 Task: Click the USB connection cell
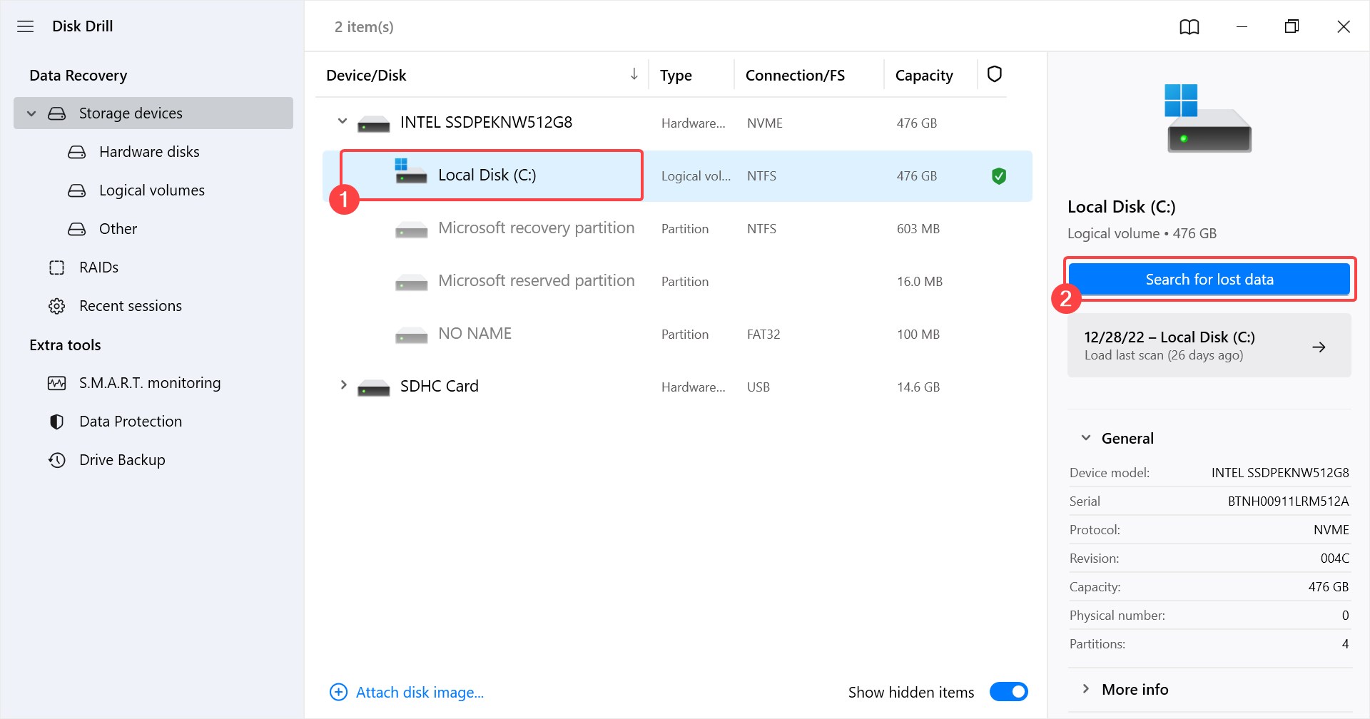[758, 387]
